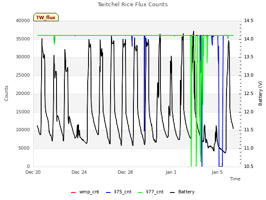Click the 11.5 battery tick label
Viewport: 266px width, 200px height.
(249, 130)
